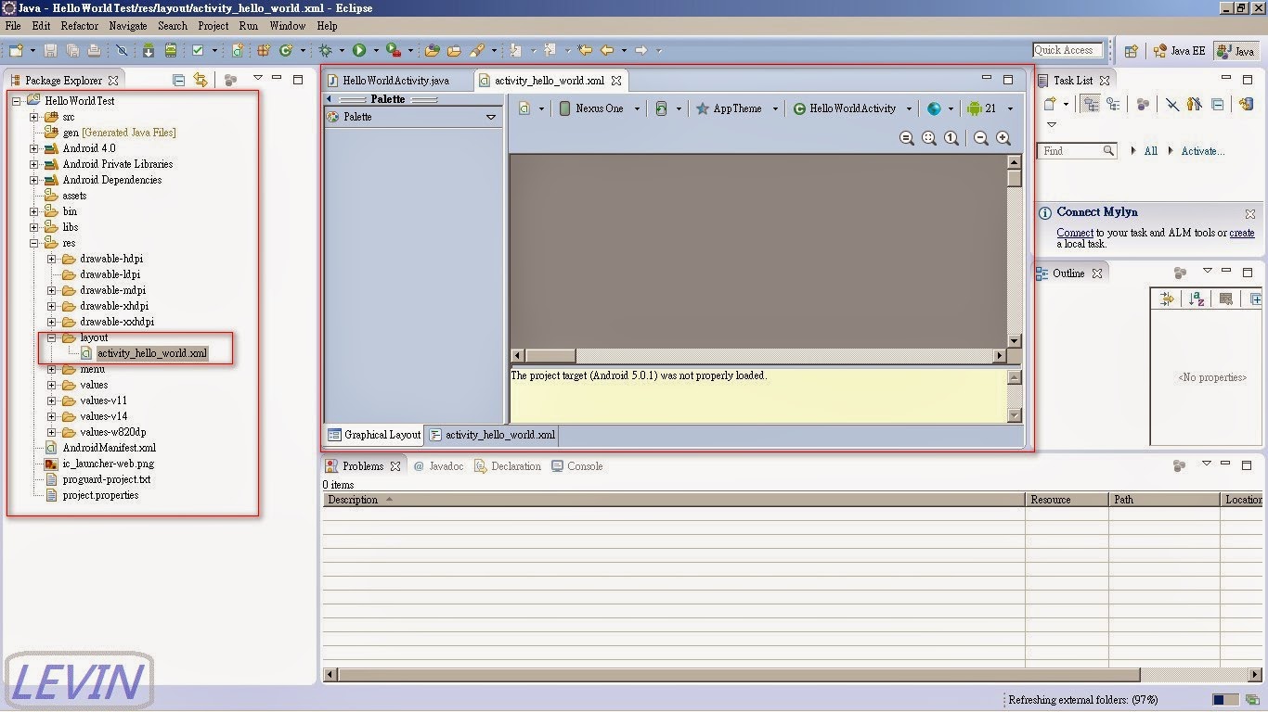
Task: Collapse the HelloWorldTest project node
Action: click(x=17, y=101)
